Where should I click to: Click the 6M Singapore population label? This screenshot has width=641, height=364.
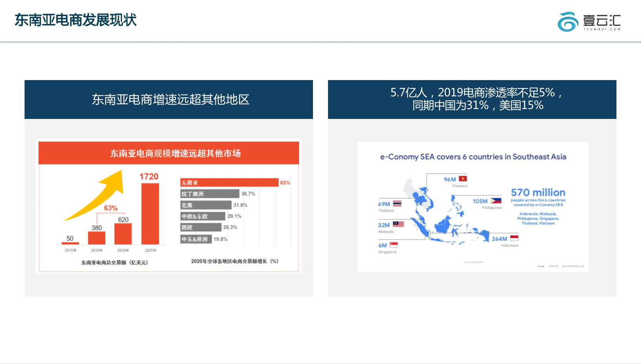coord(382,245)
